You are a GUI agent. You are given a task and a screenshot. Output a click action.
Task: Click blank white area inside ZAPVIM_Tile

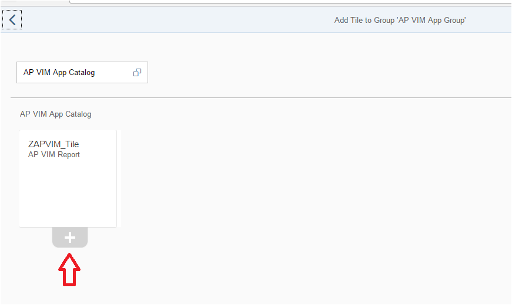pos(68,192)
